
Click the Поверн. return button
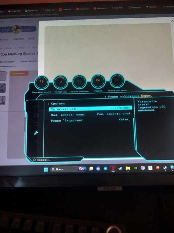pyautogui.click(x=41, y=160)
